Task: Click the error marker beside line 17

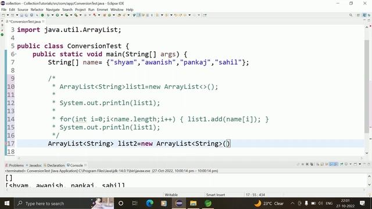Action: point(6,143)
